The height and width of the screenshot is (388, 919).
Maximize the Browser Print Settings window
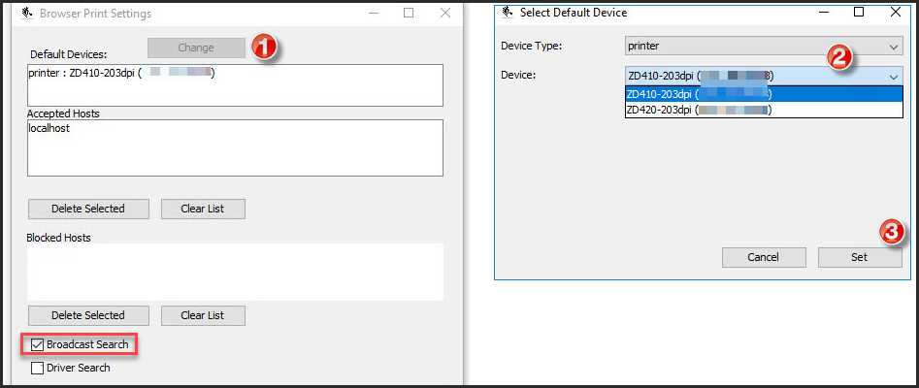(409, 14)
